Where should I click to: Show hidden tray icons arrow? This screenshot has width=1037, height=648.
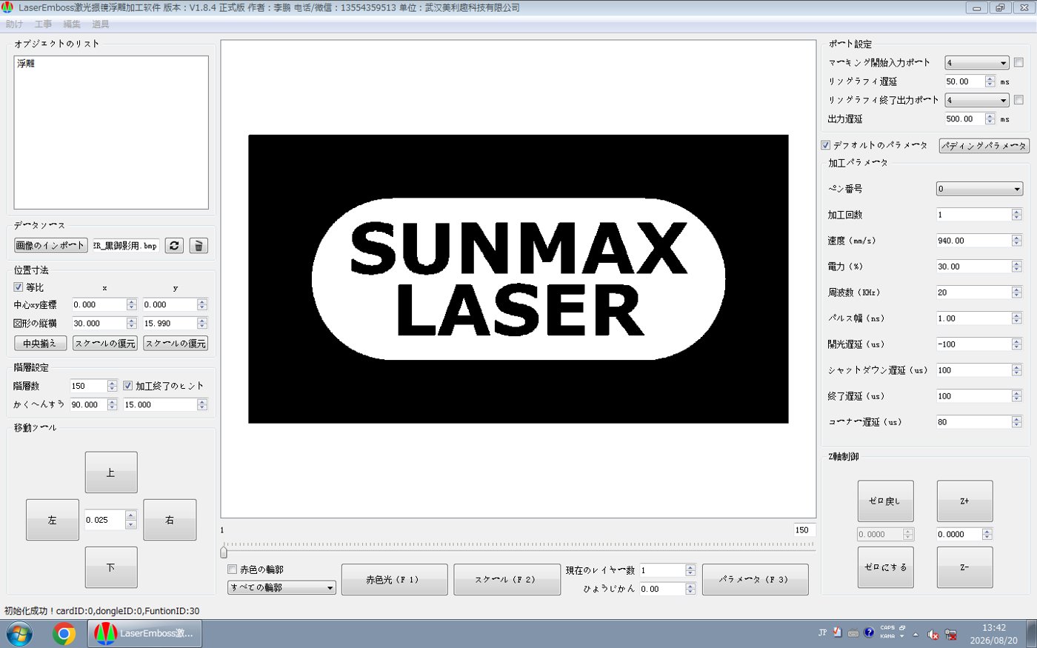(x=916, y=635)
